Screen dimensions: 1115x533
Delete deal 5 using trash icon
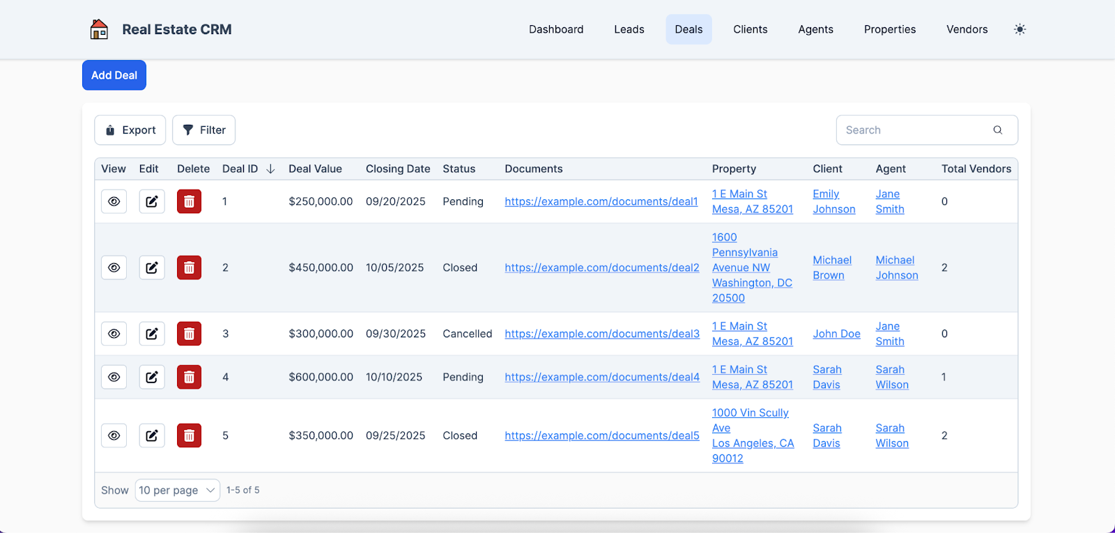(189, 435)
